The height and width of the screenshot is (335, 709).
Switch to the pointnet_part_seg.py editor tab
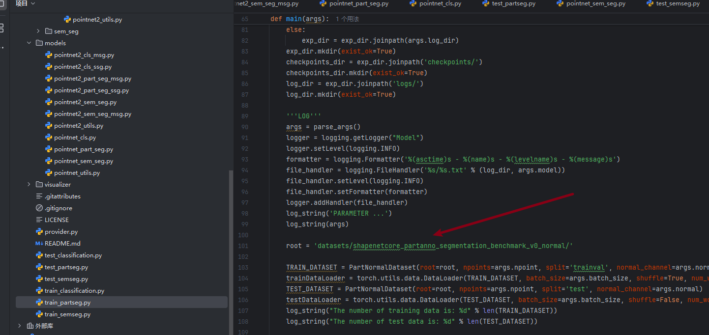354,3
